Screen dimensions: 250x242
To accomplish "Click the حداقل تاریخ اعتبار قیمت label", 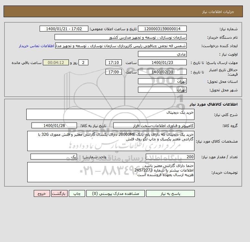I will tap(223, 72).
